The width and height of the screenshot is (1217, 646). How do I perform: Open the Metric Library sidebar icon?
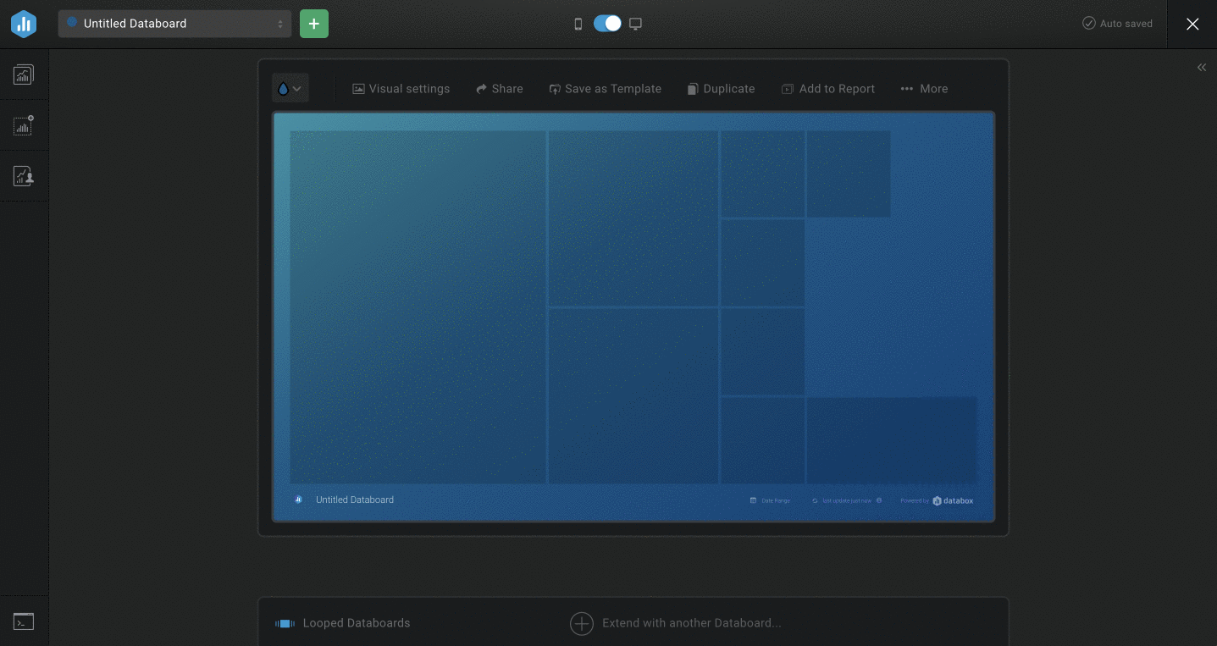pyautogui.click(x=24, y=75)
